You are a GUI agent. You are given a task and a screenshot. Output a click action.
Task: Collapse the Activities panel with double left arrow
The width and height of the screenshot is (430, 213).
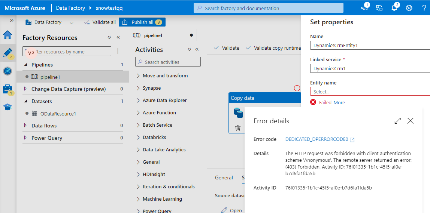tap(197, 49)
